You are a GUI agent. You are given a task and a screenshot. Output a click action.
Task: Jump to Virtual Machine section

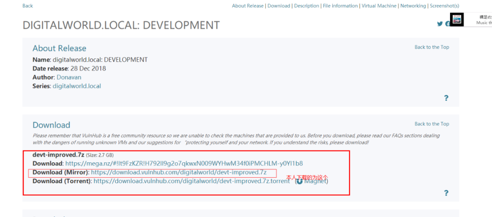click(379, 5)
